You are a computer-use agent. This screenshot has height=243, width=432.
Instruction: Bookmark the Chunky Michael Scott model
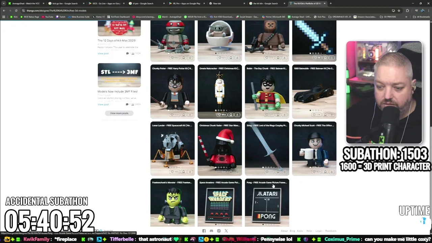point(325,172)
